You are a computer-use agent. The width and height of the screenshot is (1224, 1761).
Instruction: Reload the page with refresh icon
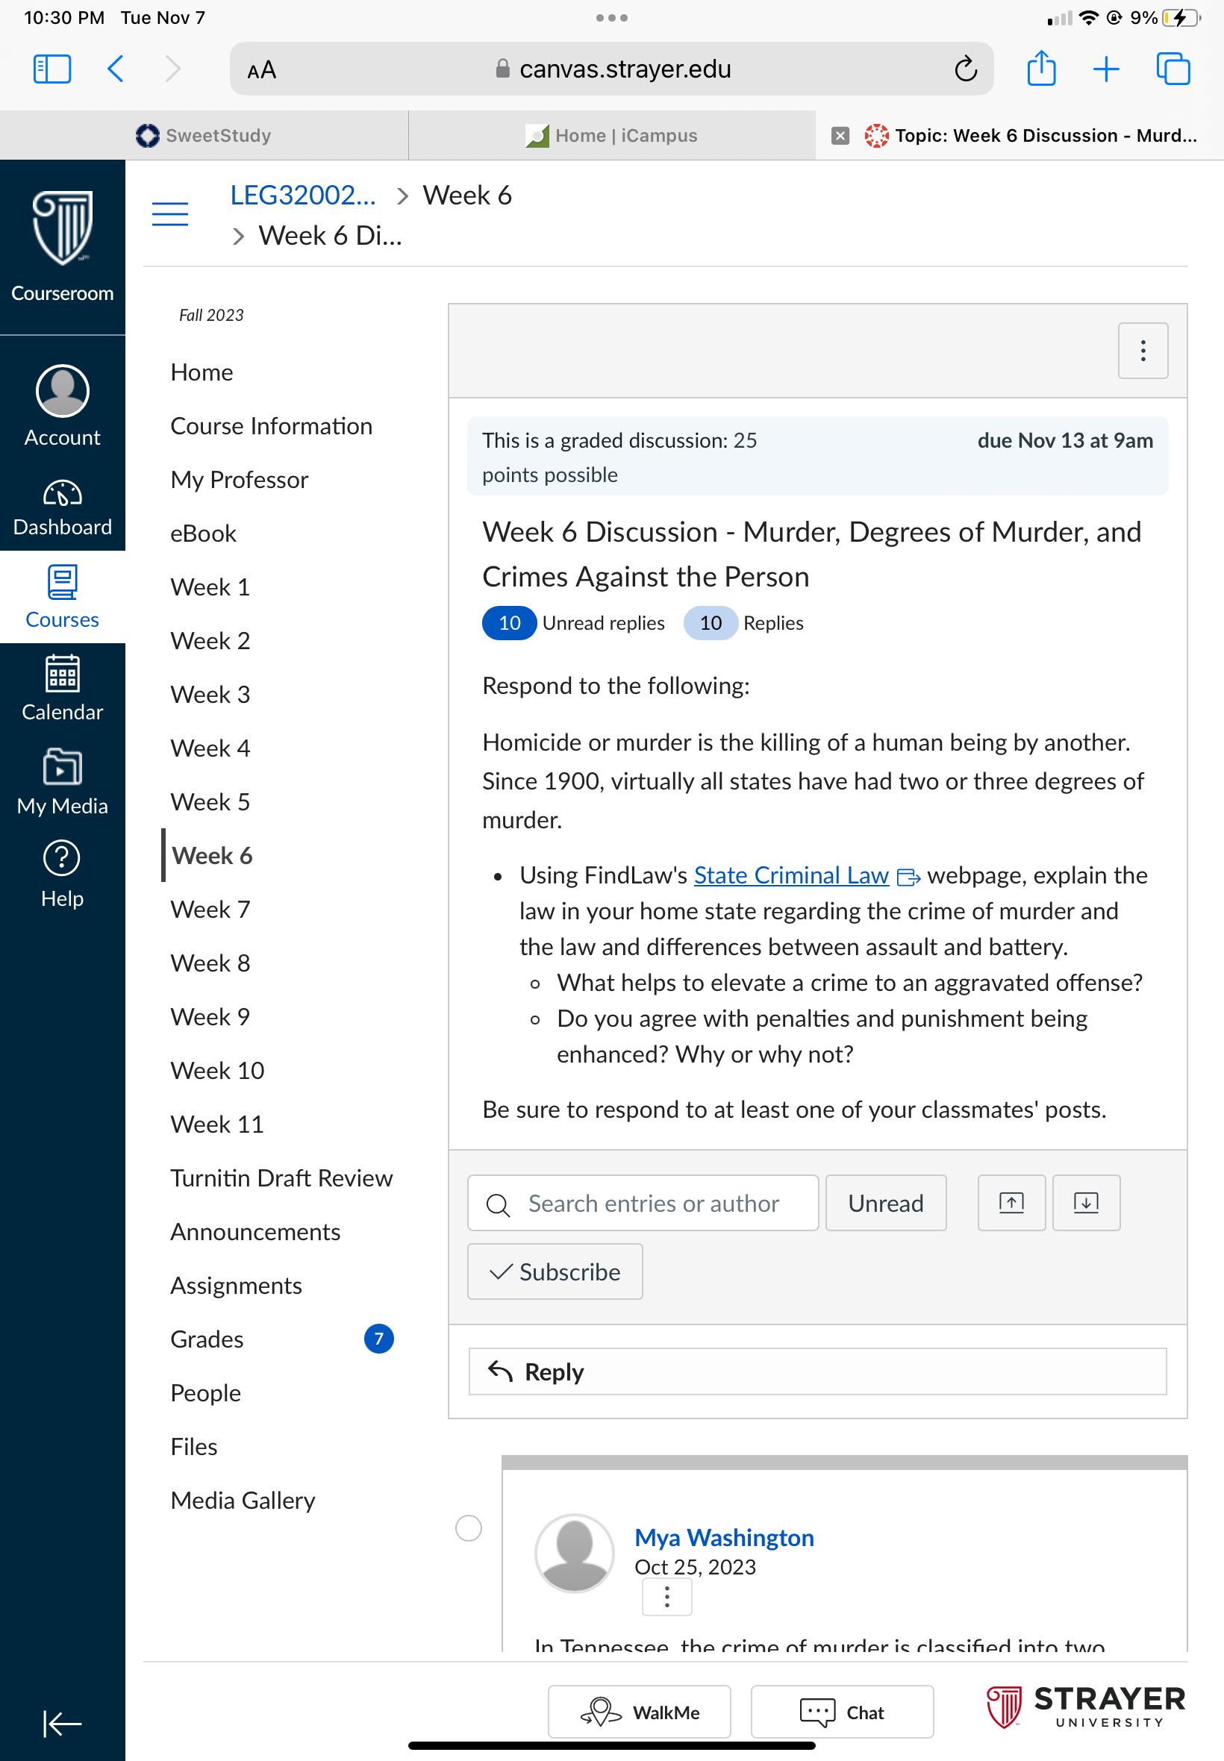click(966, 69)
